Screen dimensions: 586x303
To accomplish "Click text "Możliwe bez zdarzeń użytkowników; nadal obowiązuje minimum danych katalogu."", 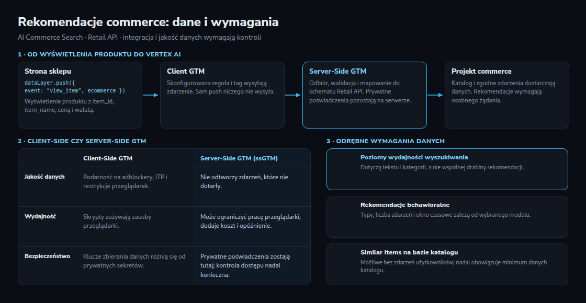I will tap(454, 266).
